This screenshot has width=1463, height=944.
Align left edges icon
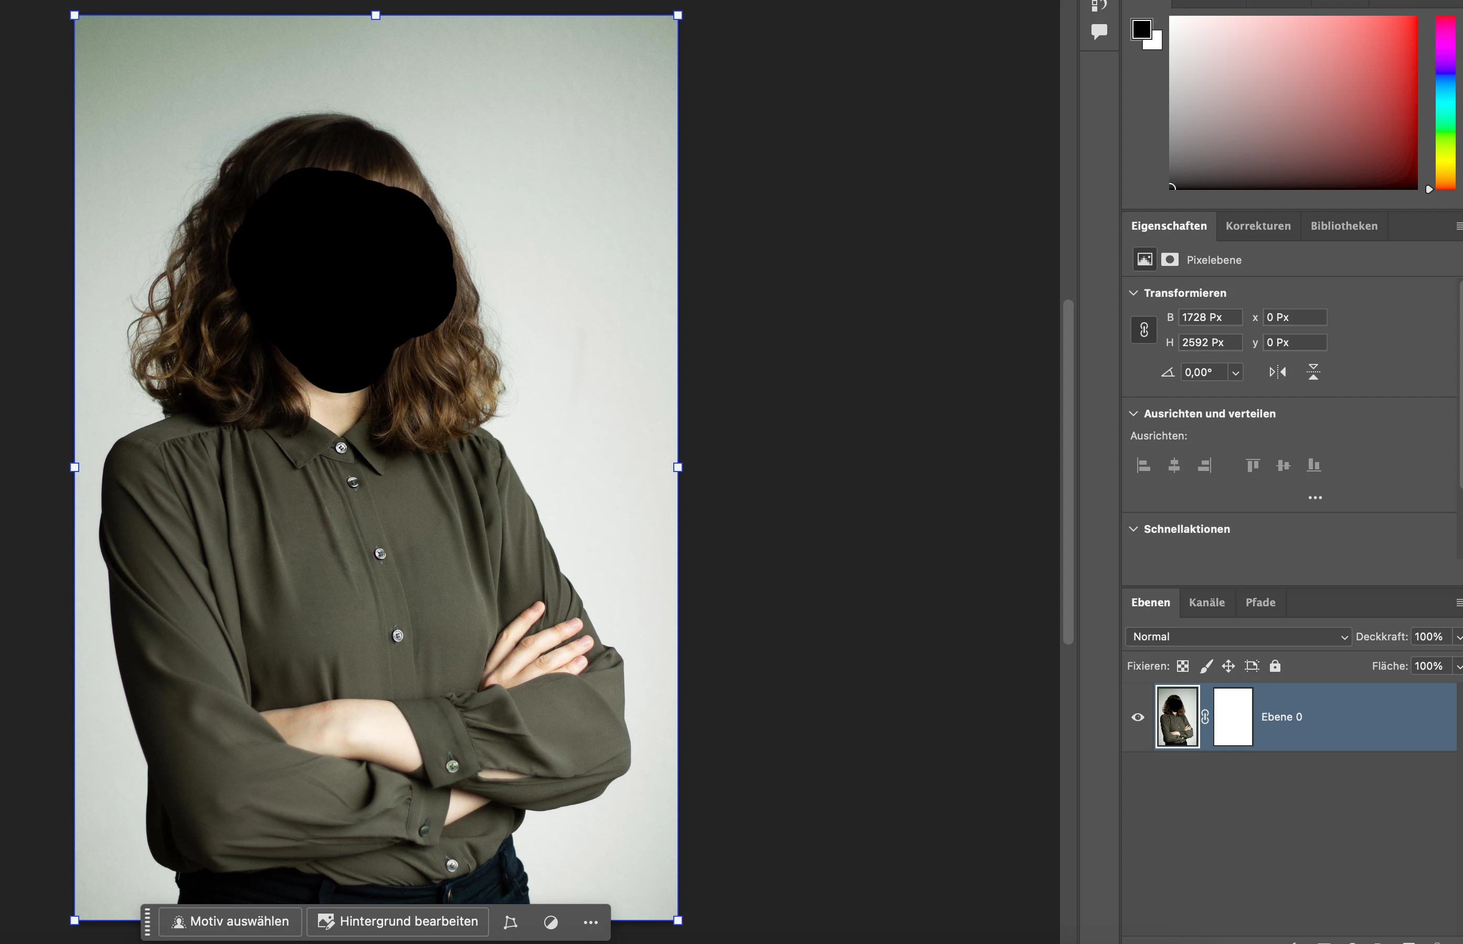[x=1143, y=465]
